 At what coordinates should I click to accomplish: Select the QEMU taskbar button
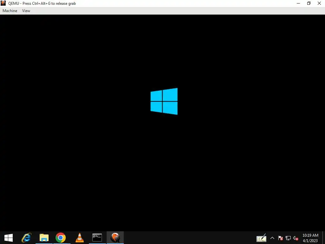point(115,238)
